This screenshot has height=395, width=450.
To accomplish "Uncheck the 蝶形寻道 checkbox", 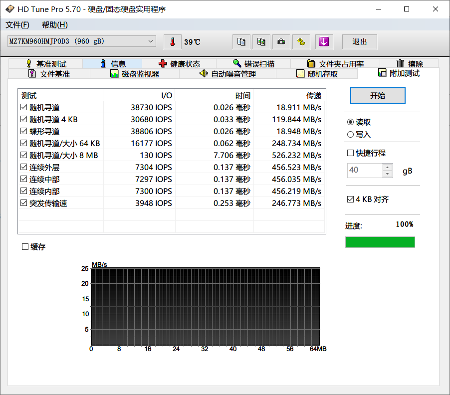I will pyautogui.click(x=24, y=131).
